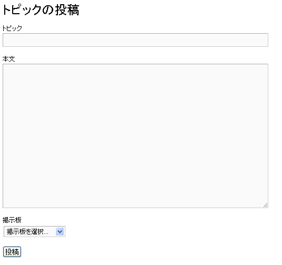Click the textarea resize grip icon
282x265 pixels.
[x=265, y=205]
